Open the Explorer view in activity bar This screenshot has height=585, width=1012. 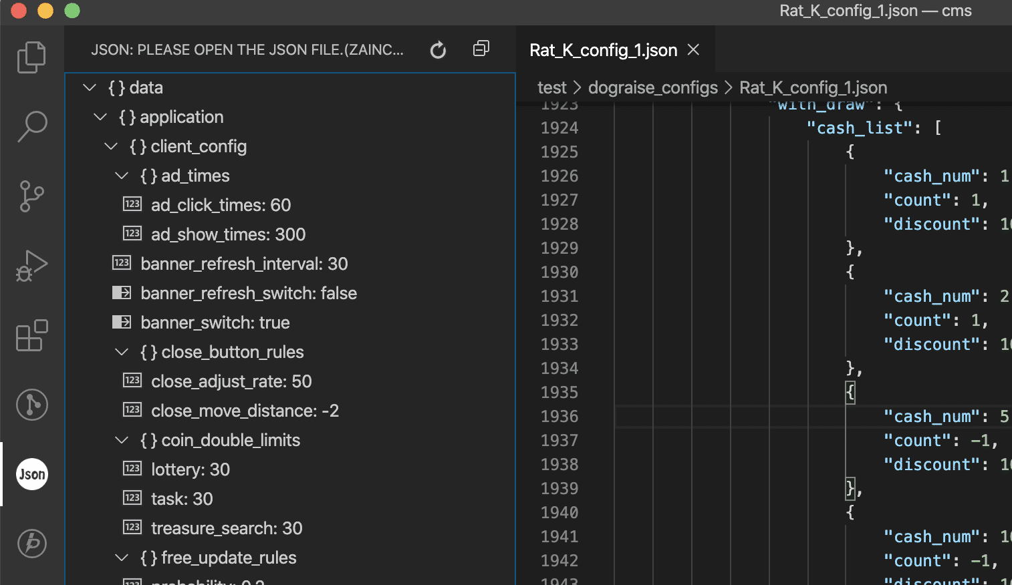[x=31, y=57]
